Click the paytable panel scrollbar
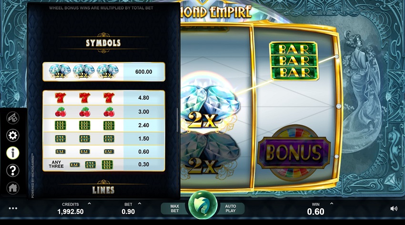 177,120
